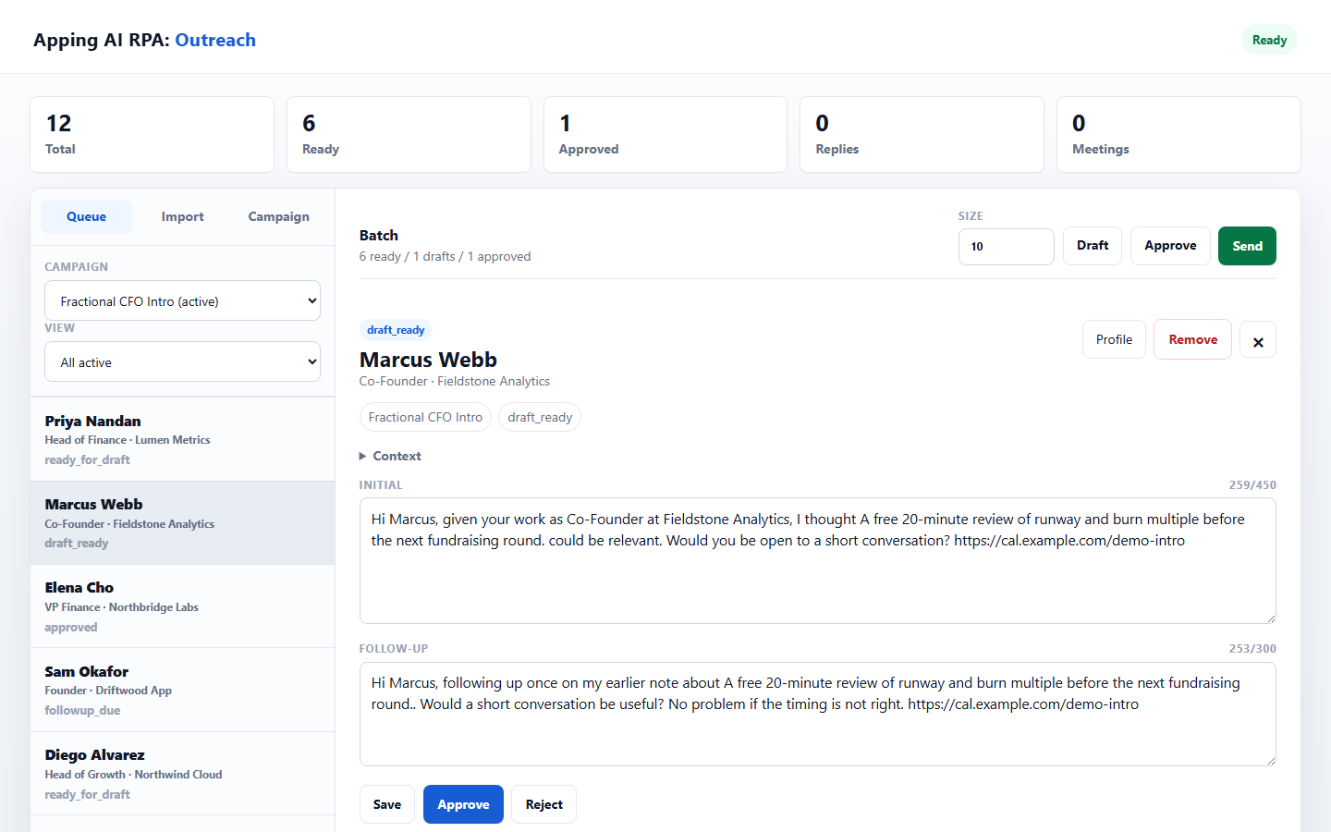Click Sam Okafor's followup_due status

(x=82, y=710)
